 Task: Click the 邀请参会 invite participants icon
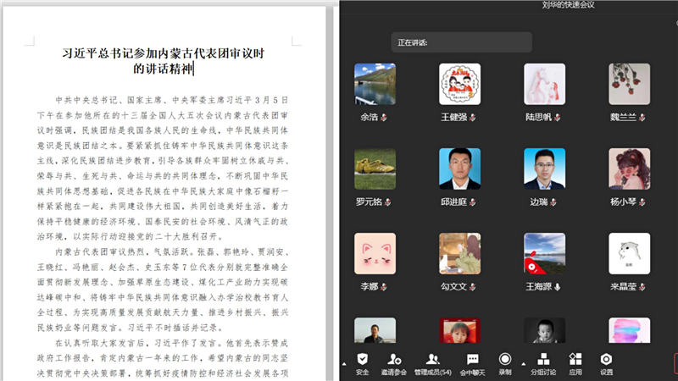(x=394, y=359)
